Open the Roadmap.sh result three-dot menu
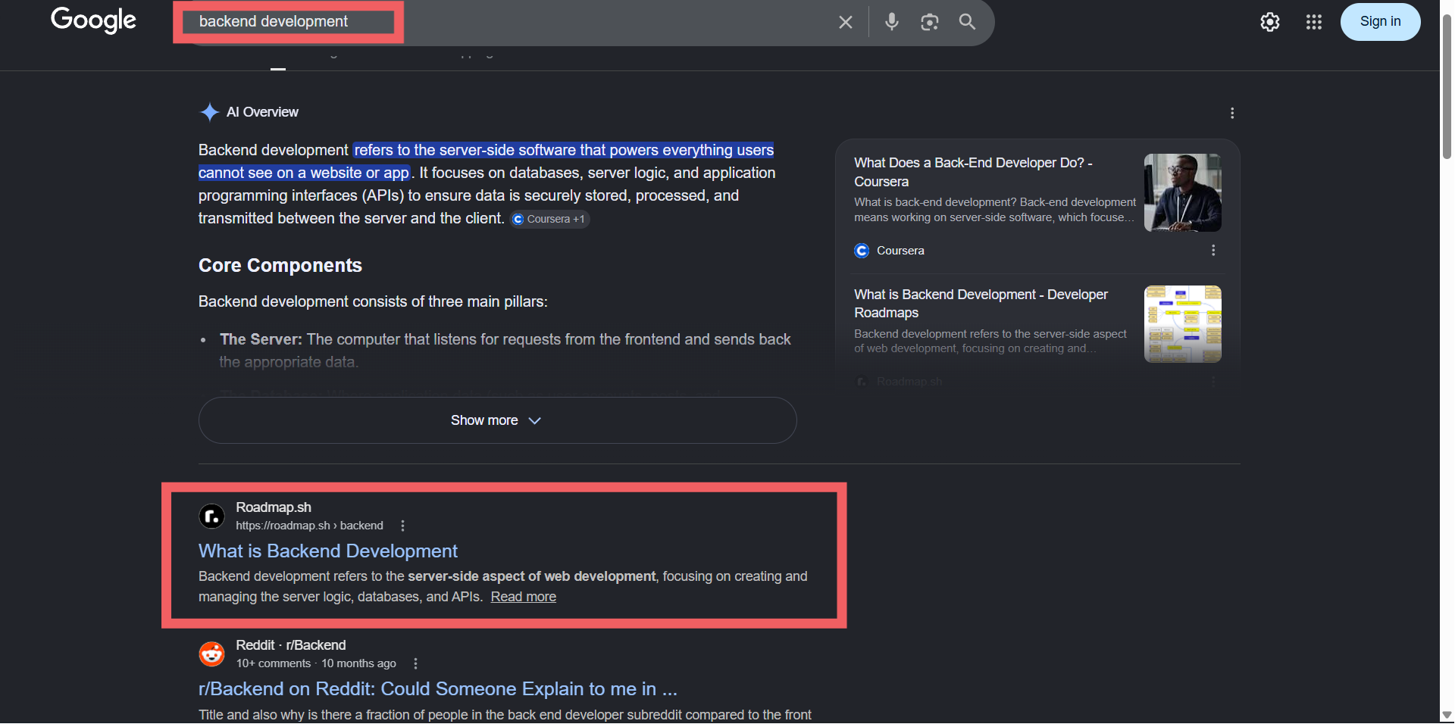The width and height of the screenshot is (1455, 724). tap(402, 526)
